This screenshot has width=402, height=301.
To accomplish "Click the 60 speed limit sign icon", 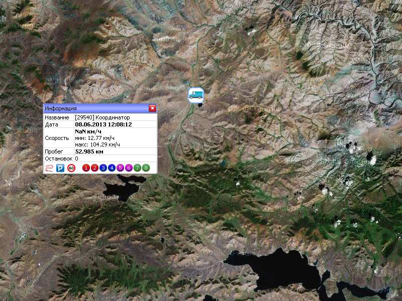I will pos(71,168).
